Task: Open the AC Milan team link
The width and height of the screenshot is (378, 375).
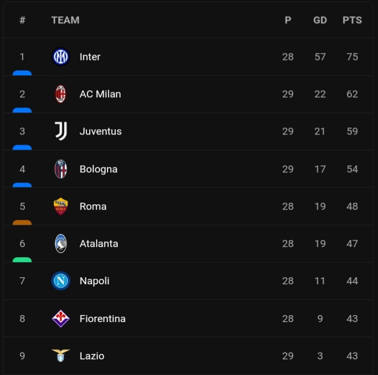Action: pos(100,94)
